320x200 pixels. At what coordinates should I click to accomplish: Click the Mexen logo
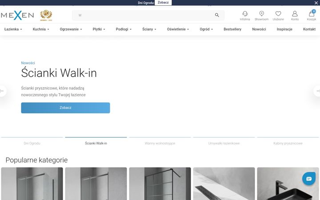pyautogui.click(x=17, y=15)
